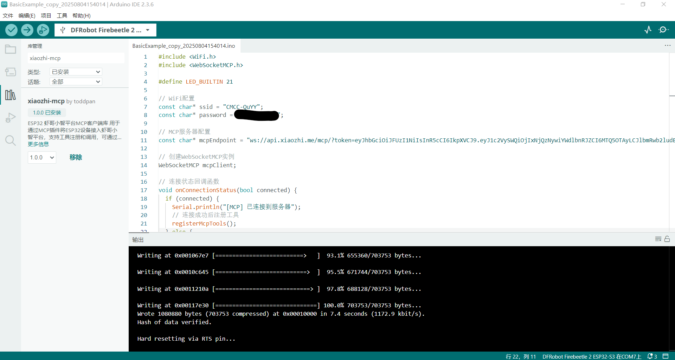Viewport: 675px width, 360px height.
Task: Select the BasicExample_copy .ino editor tab
Action: point(184,46)
